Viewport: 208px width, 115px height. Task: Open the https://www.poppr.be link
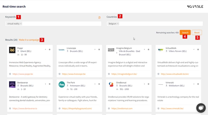point(23,74)
